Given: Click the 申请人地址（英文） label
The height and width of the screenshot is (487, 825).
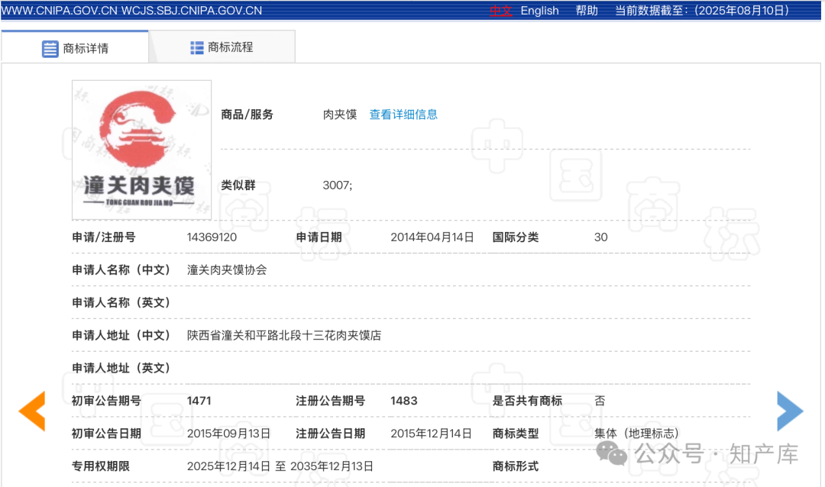Looking at the screenshot, I should [x=121, y=368].
